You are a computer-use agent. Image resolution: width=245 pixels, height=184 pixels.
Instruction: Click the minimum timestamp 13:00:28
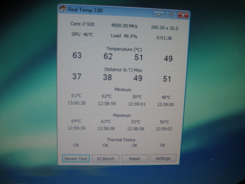tap(77, 103)
